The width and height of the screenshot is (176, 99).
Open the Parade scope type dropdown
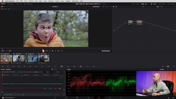tap(163, 69)
